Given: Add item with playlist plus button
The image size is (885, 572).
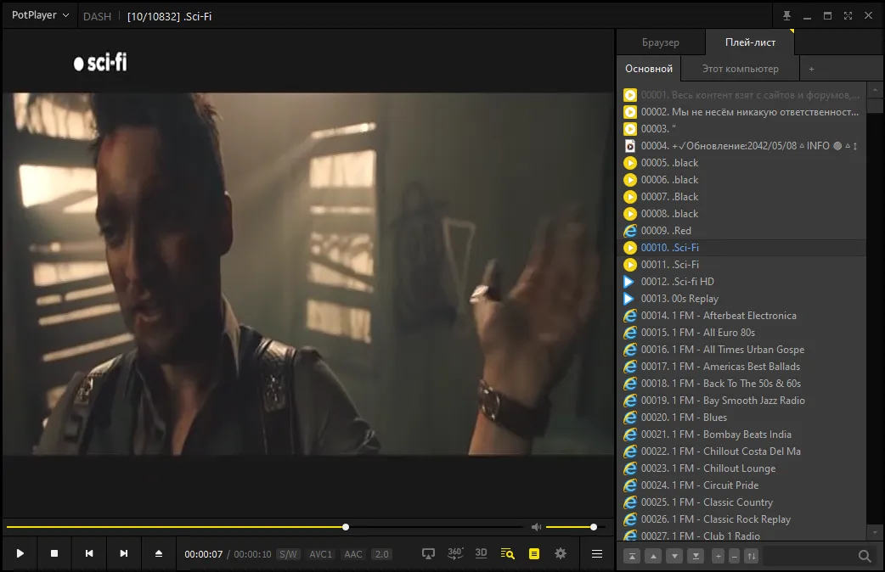Looking at the screenshot, I should pyautogui.click(x=718, y=556).
